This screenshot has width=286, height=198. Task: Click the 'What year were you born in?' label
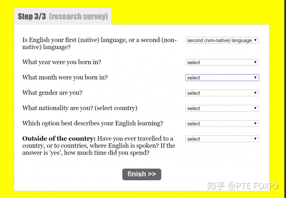point(62,62)
